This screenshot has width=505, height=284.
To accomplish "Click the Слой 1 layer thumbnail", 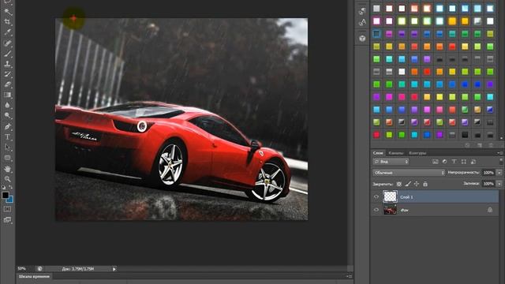I will (390, 196).
